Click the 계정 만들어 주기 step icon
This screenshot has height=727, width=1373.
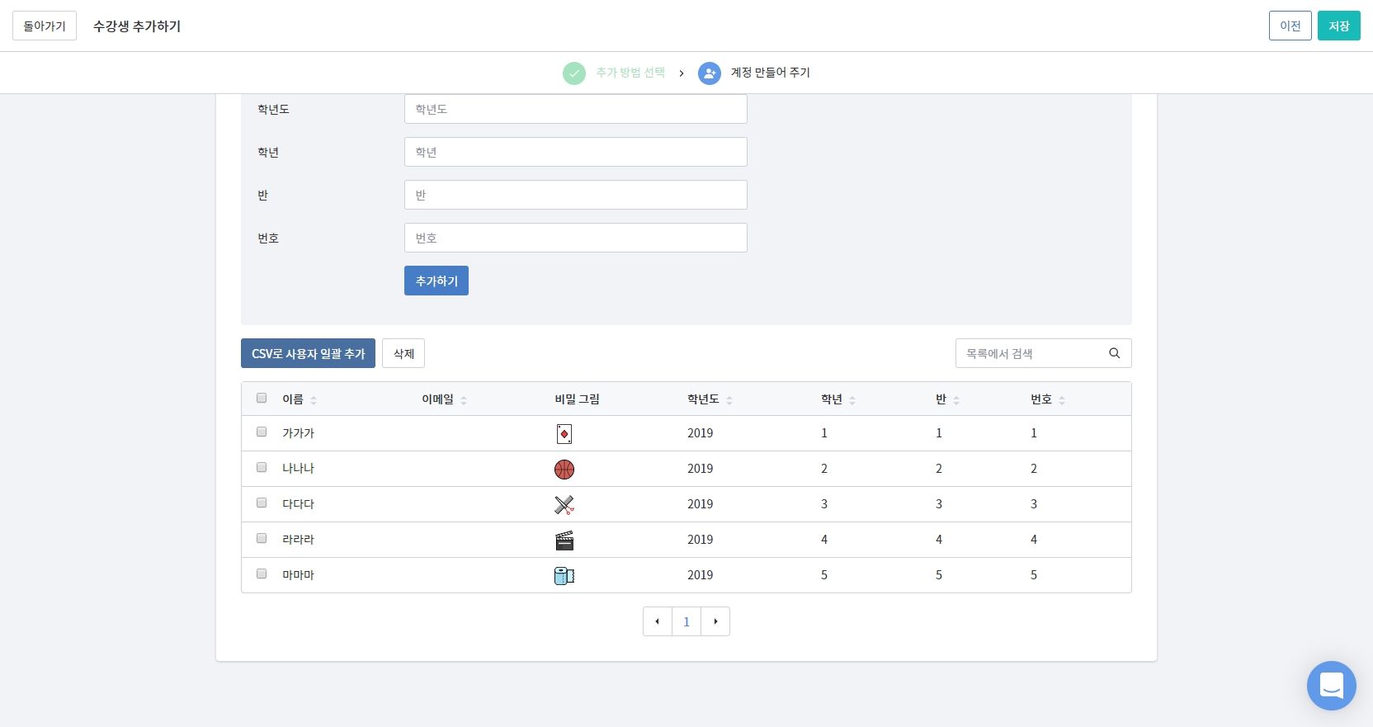pos(710,73)
